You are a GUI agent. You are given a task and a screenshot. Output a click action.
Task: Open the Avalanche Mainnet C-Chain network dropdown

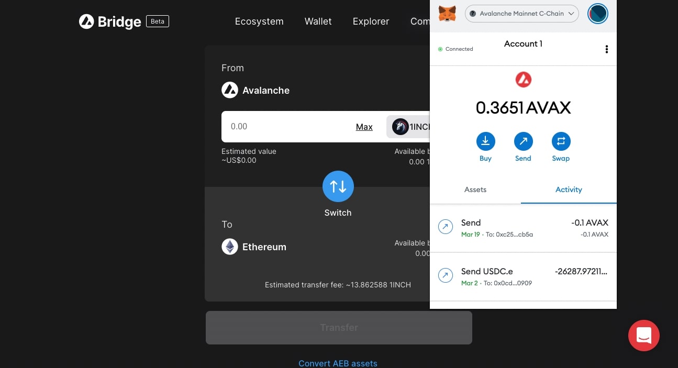pos(522,14)
